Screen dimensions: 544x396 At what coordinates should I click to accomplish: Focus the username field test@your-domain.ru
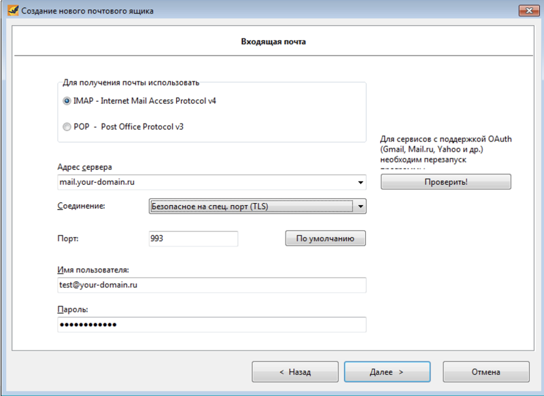[x=211, y=285]
